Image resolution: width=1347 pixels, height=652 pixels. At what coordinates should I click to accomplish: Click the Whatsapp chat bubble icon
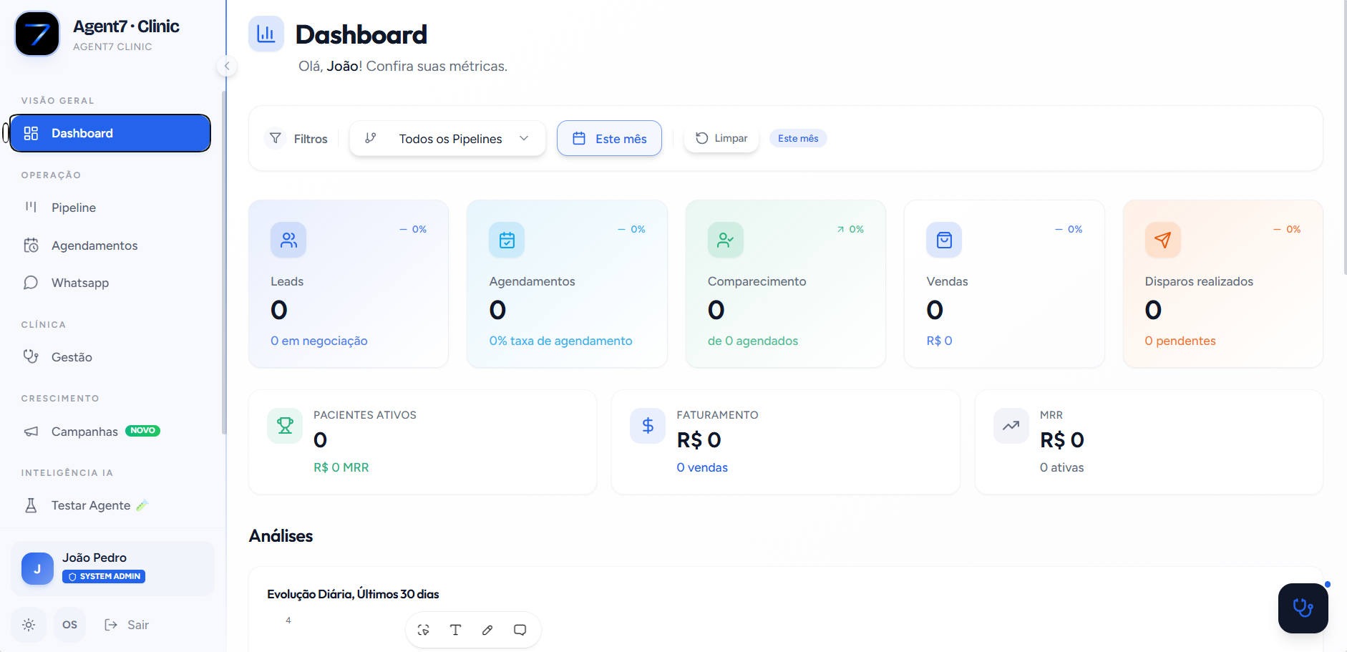click(x=31, y=283)
